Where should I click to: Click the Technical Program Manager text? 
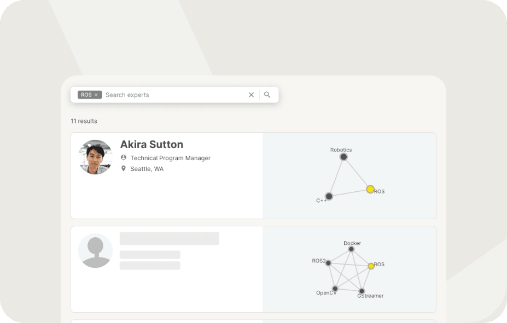point(170,158)
